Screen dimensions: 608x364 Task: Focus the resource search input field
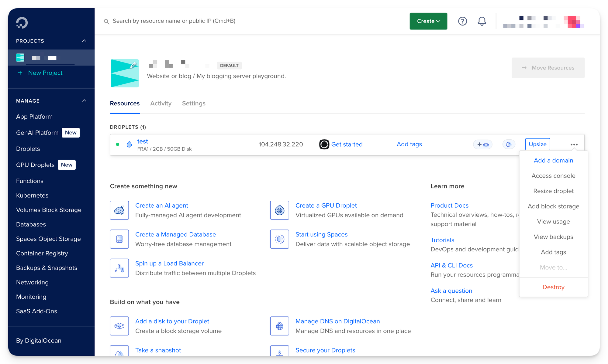[x=174, y=21]
